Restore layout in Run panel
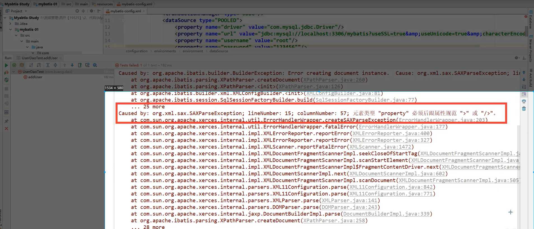This screenshot has width=534, height=229. click(x=6, y=112)
